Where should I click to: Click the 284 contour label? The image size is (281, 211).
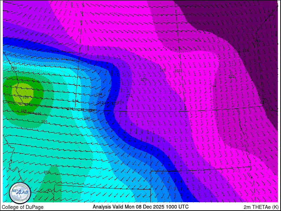pyautogui.click(x=99, y=94)
